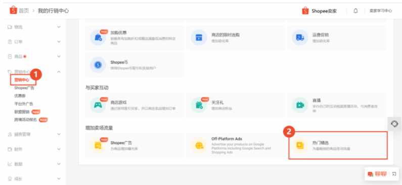
Task: Open the 商店的限时选购 card title
Action: click(226, 34)
